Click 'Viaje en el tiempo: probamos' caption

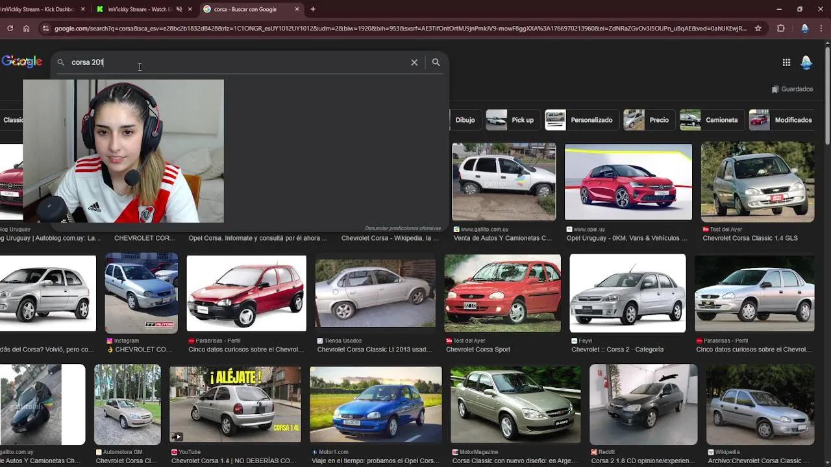tap(376, 461)
